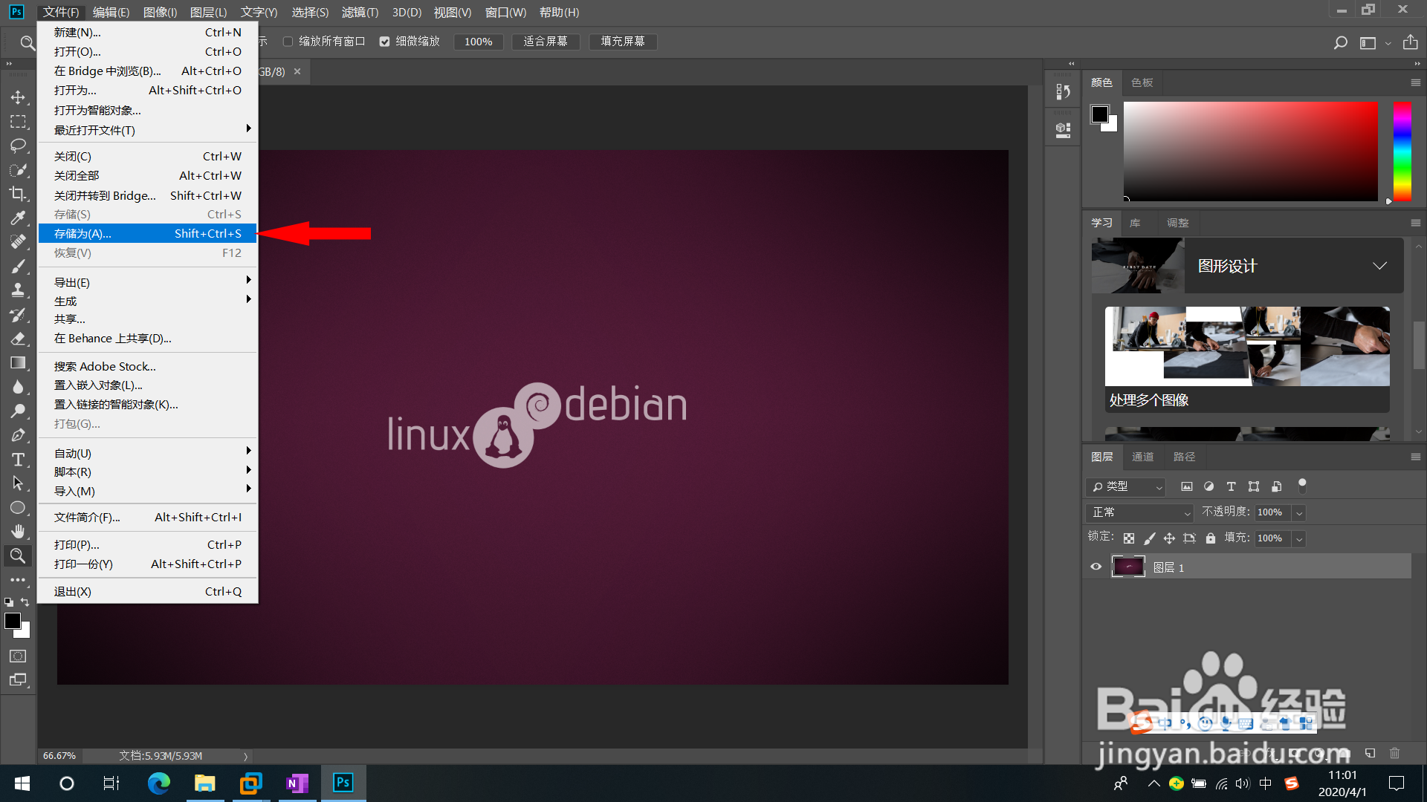Switch to the 色板 tab
Image resolution: width=1427 pixels, height=802 pixels.
point(1142,82)
